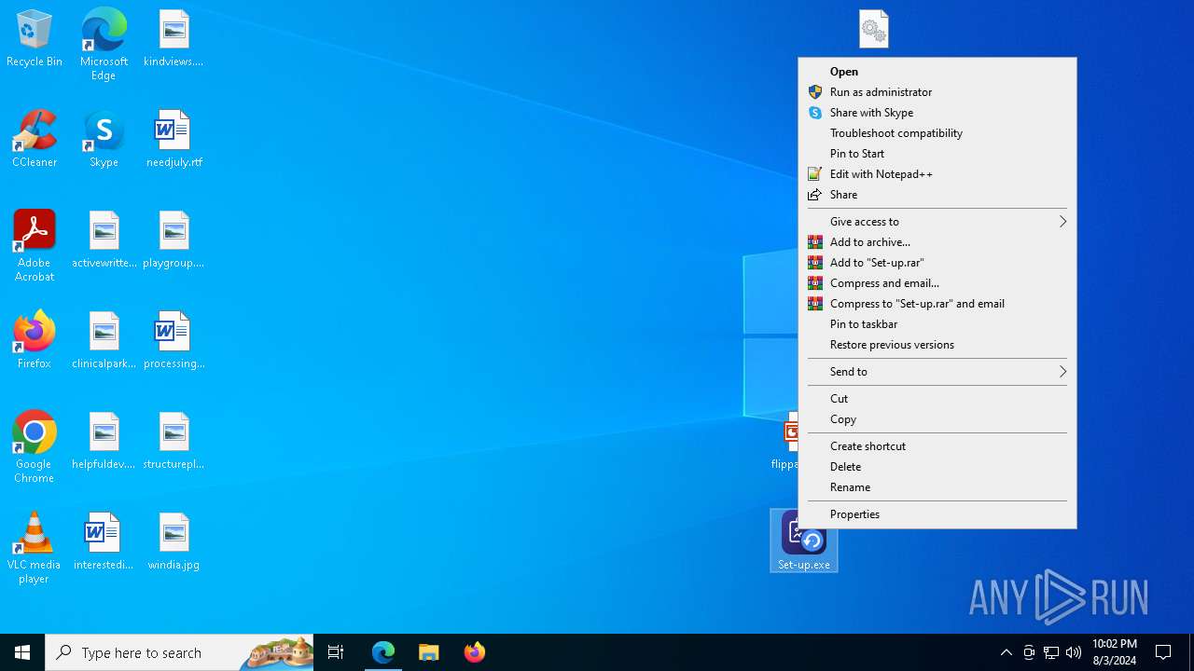Select the Google Chrome desktop shortcut
Screen dimensions: 1194x671
click(x=35, y=447)
